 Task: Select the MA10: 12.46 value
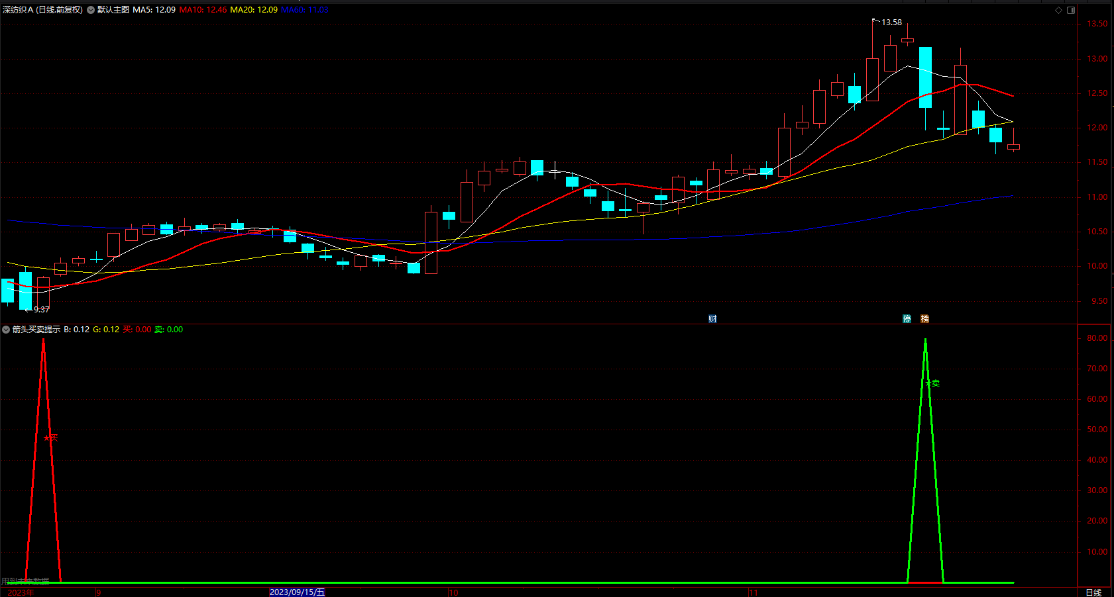coord(203,10)
